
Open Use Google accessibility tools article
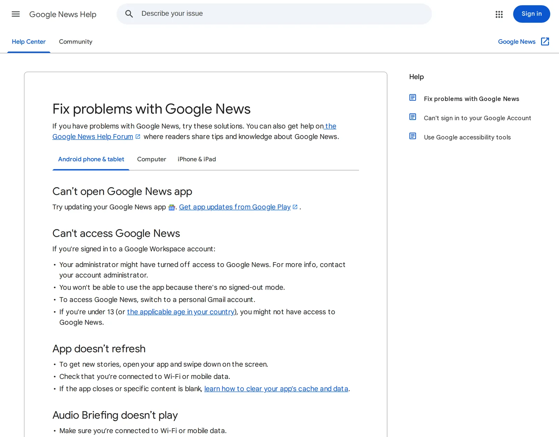467,137
